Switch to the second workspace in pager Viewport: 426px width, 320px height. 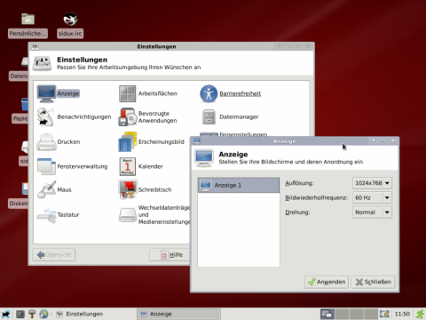pyautogui.click(x=342, y=314)
